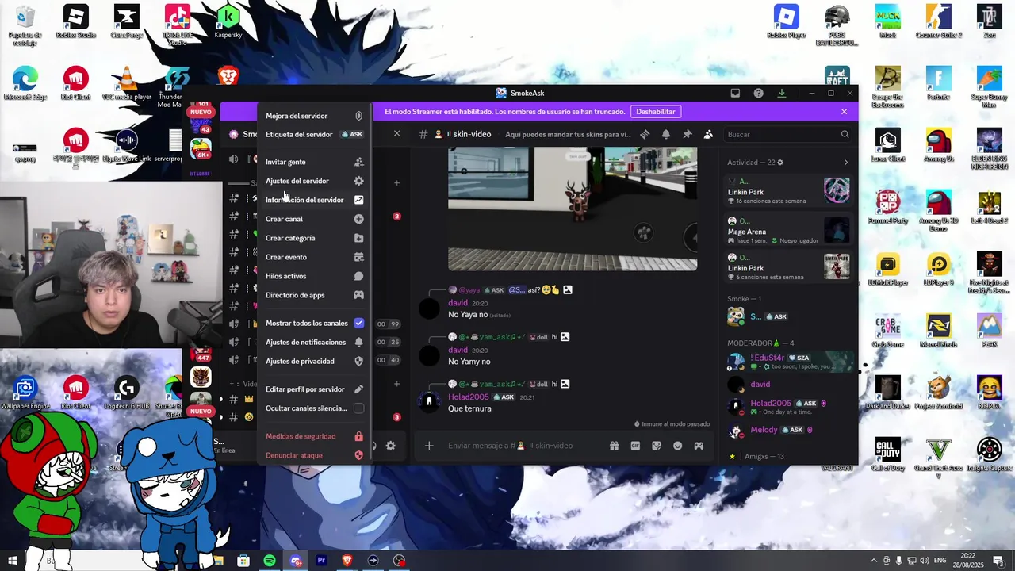Dismiss the Streamer mode banner
This screenshot has width=1015, height=571.
click(x=844, y=112)
